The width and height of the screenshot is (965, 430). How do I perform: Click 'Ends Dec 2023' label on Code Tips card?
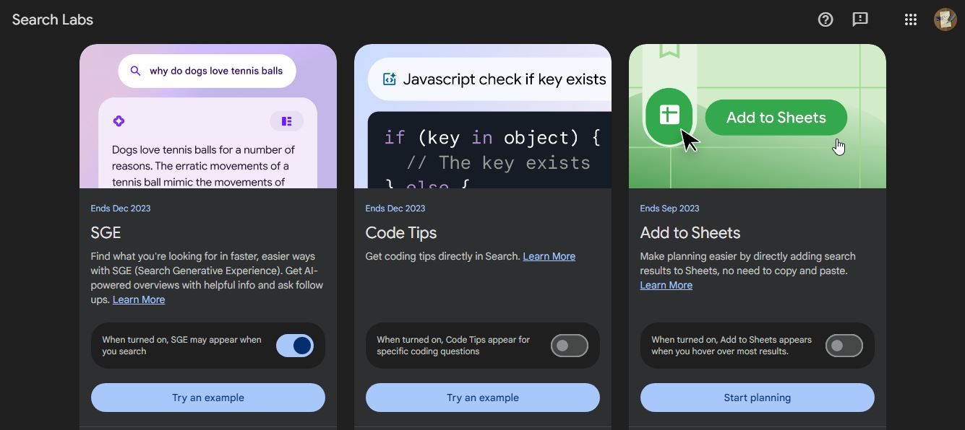tap(395, 209)
